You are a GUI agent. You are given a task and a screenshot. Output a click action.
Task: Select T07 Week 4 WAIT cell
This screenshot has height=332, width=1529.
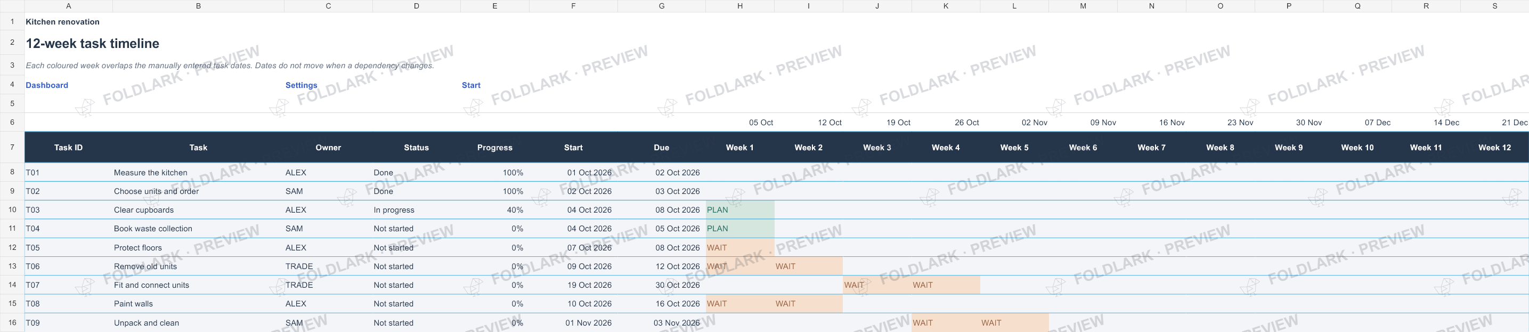[x=946, y=285]
